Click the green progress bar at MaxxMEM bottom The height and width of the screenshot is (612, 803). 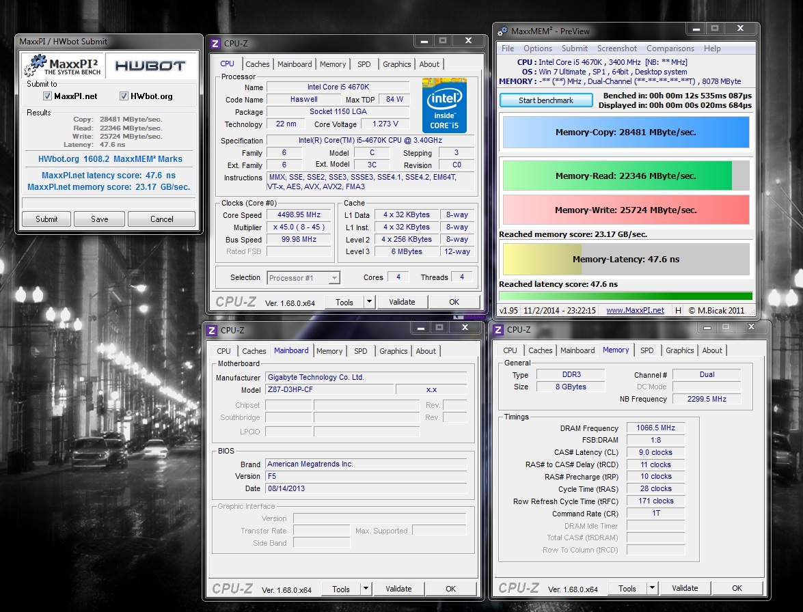click(626, 296)
